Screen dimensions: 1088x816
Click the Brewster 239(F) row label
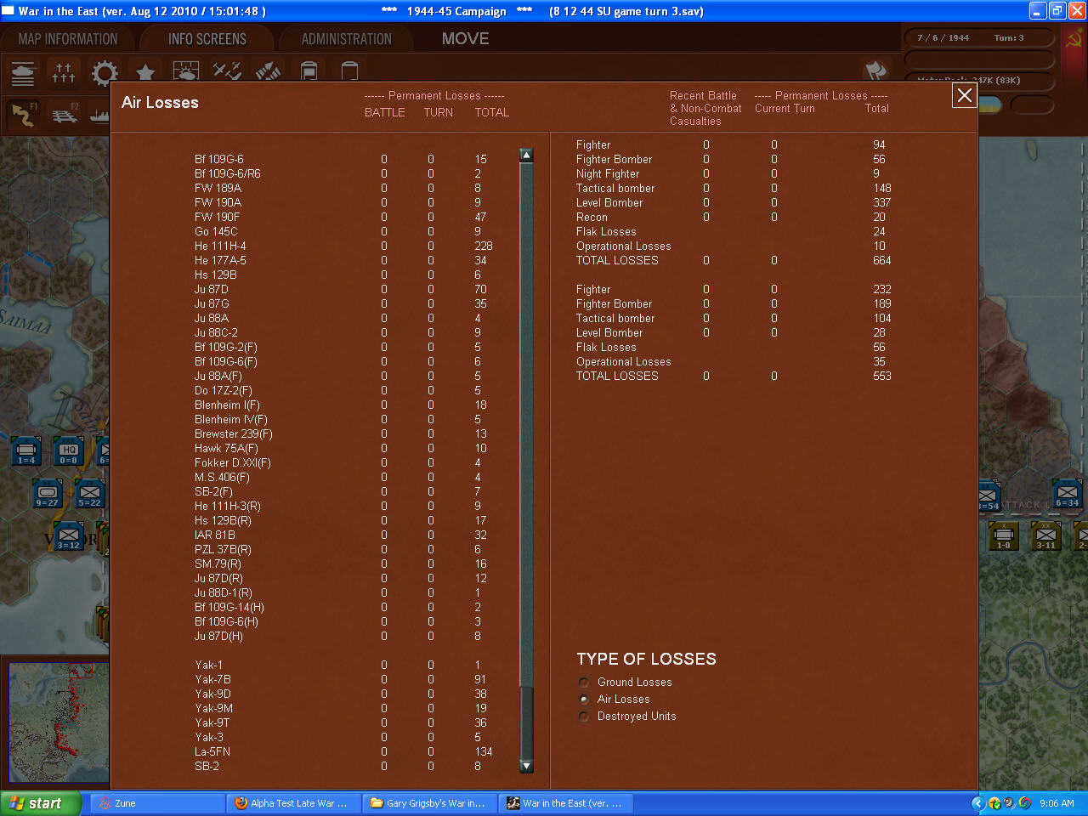click(234, 433)
